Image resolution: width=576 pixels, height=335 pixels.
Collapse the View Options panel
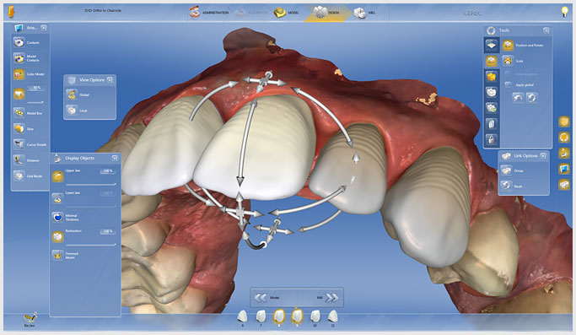tap(110, 79)
